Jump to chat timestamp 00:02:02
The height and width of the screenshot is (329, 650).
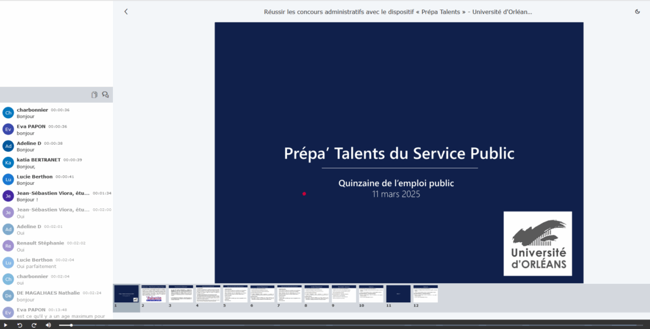pos(76,243)
